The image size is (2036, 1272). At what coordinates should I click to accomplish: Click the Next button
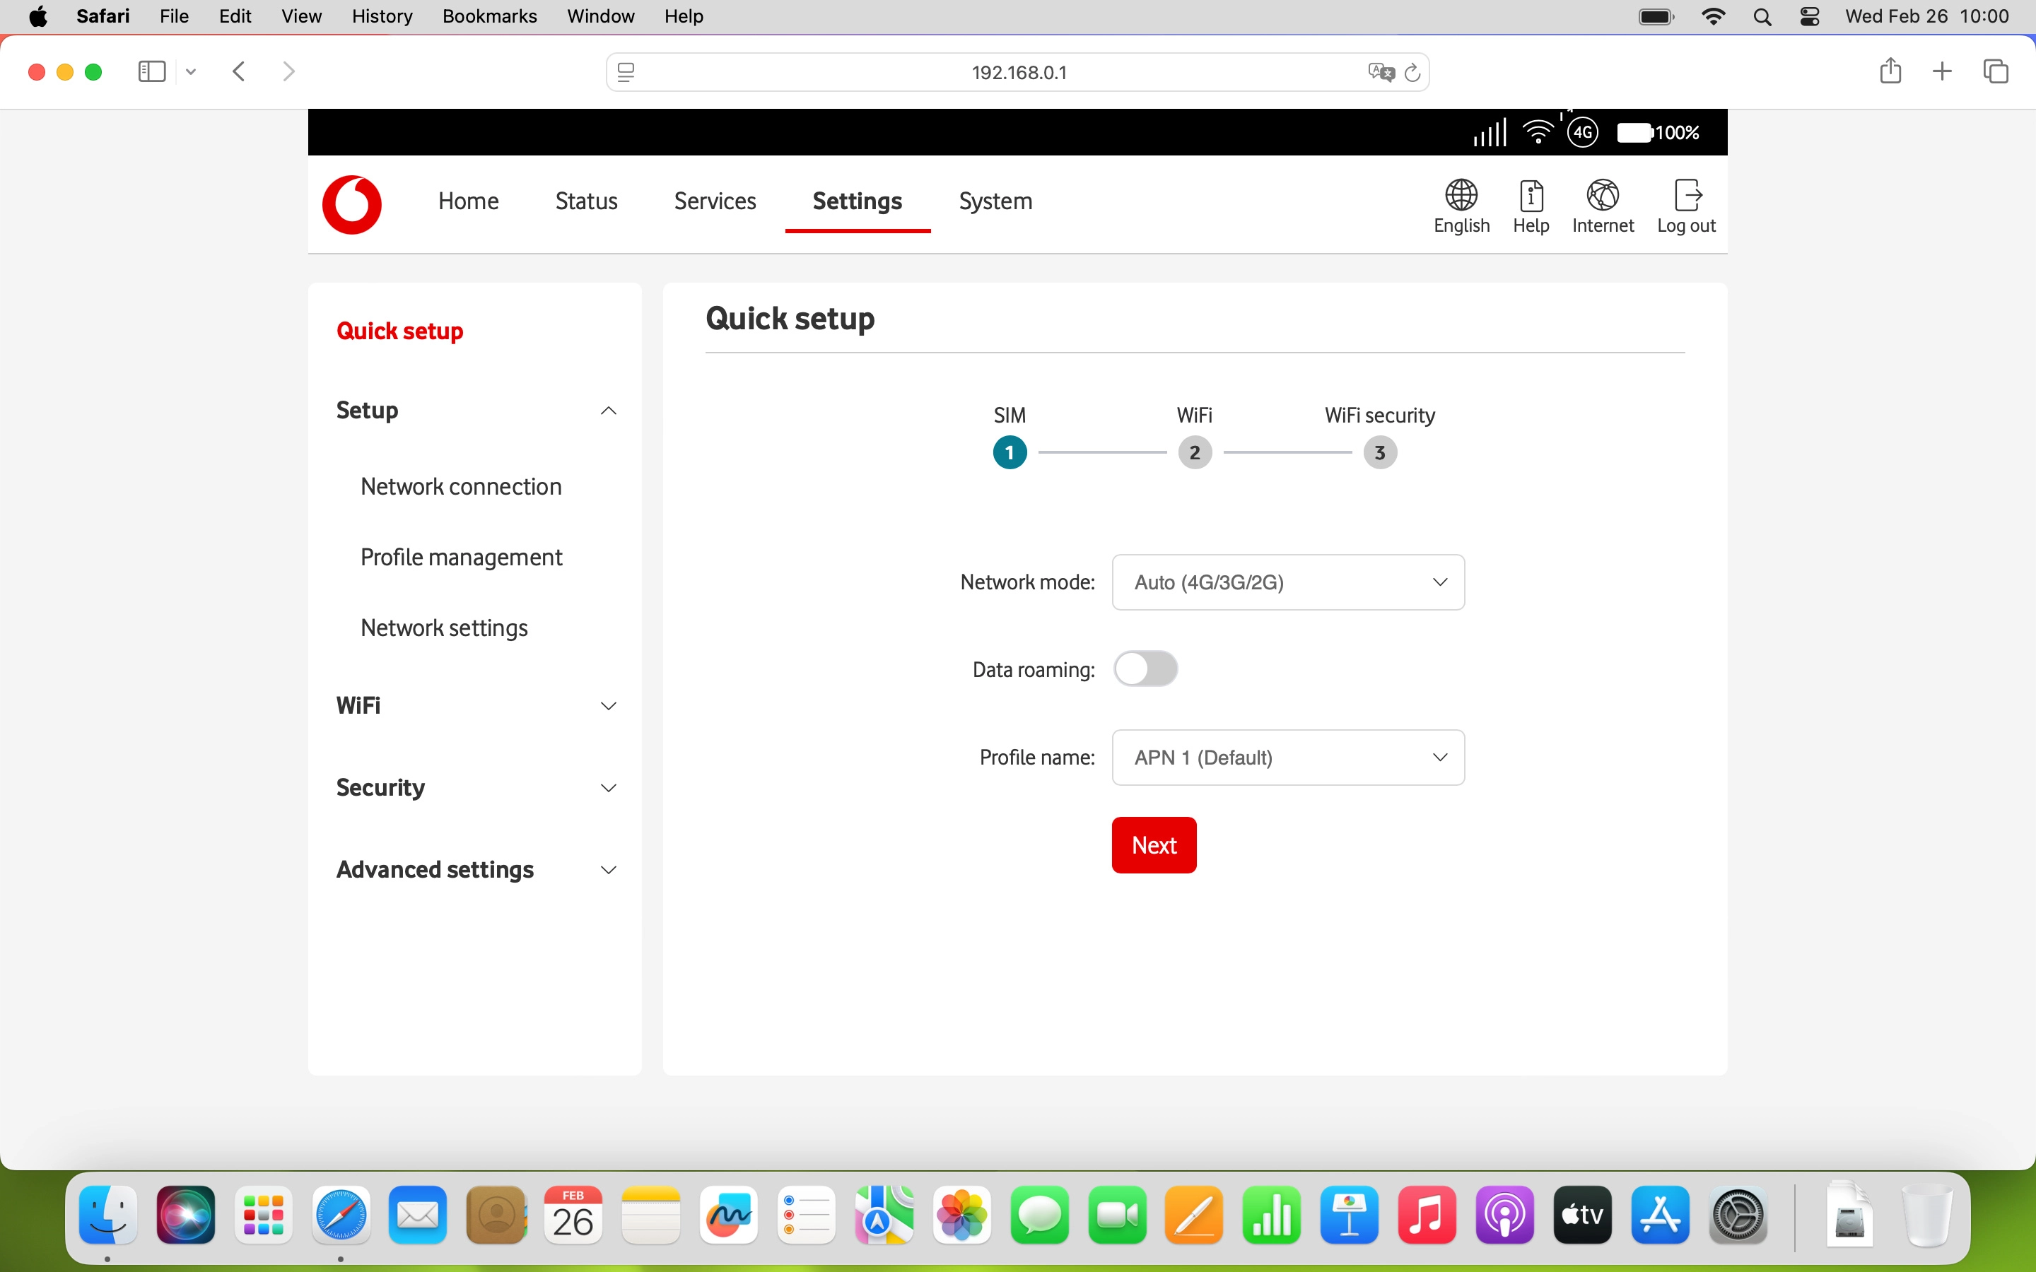(1154, 844)
